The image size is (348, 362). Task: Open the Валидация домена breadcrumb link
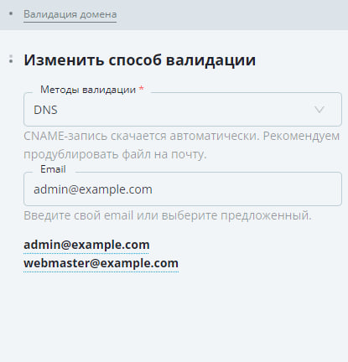[70, 14]
